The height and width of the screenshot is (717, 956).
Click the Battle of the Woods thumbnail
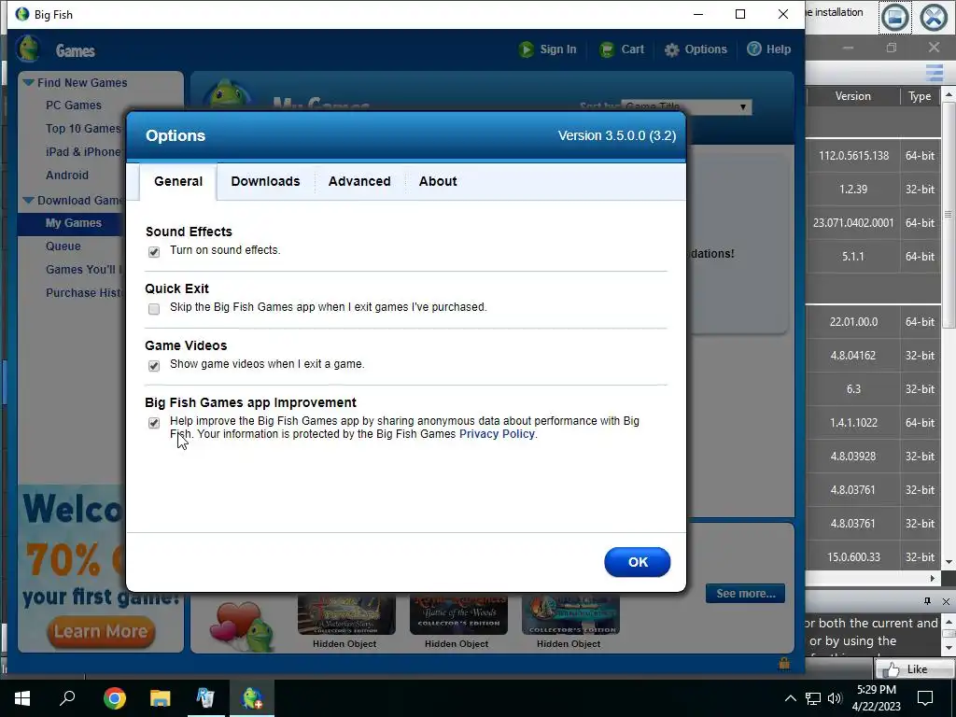(458, 614)
